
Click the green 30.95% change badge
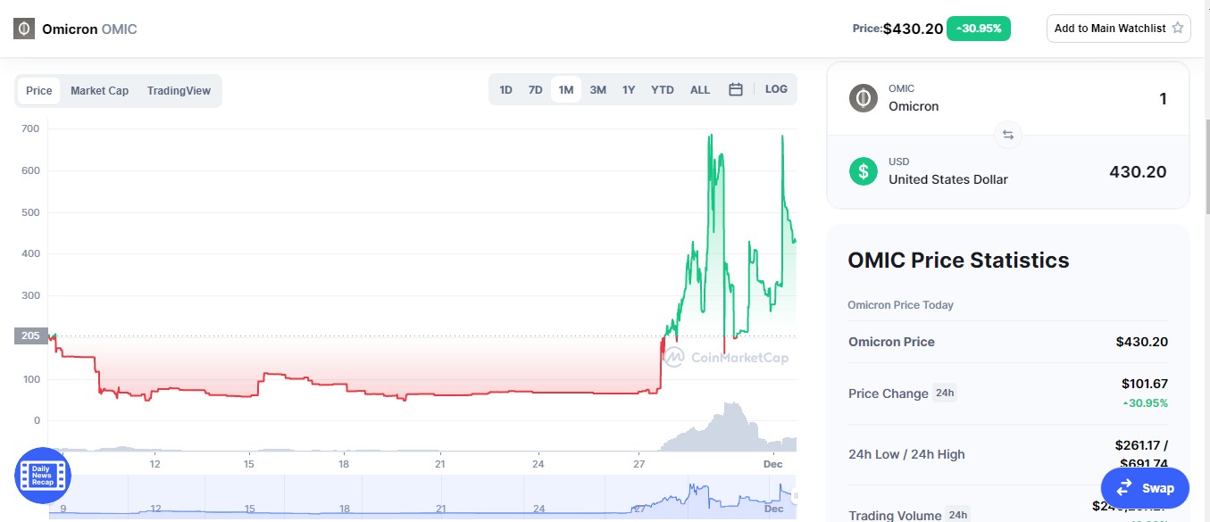coord(980,29)
